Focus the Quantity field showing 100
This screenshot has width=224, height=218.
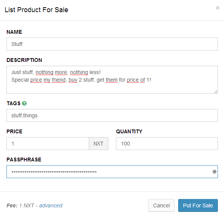[167, 144]
